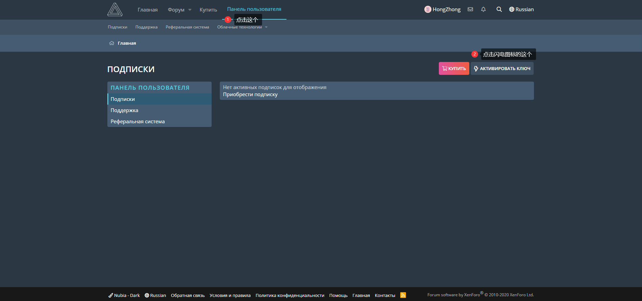Image resolution: width=642 pixels, height=301 pixels.
Task: Click the RSS feed icon in footer
Action: [403, 295]
